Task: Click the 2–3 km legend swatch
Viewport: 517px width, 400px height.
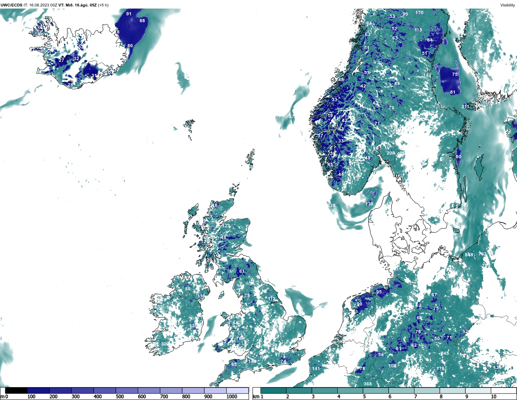Action: [x=299, y=391]
